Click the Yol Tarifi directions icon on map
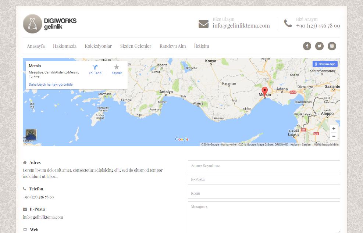The width and height of the screenshot is (363, 233). [95, 67]
